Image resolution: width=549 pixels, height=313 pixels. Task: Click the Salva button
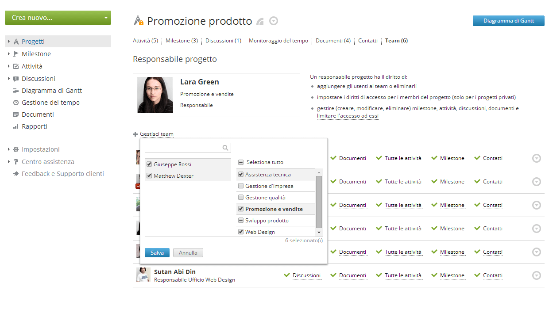157,253
